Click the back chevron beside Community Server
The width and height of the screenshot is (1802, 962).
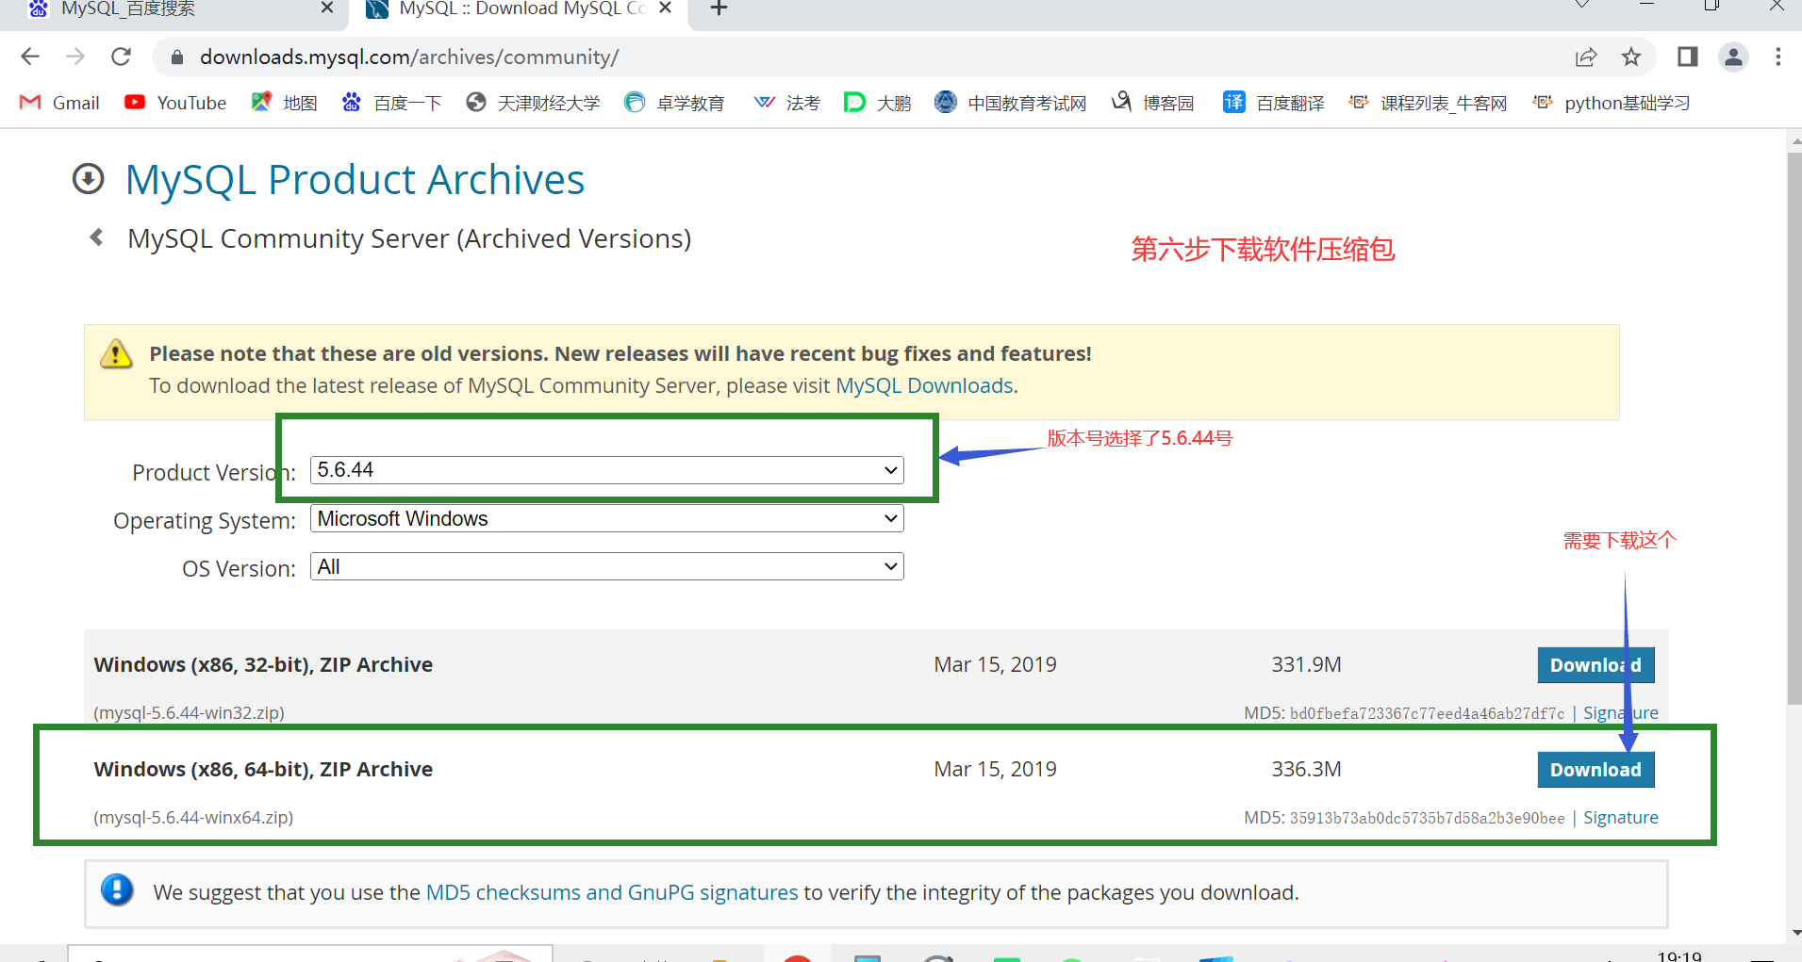[x=96, y=237]
